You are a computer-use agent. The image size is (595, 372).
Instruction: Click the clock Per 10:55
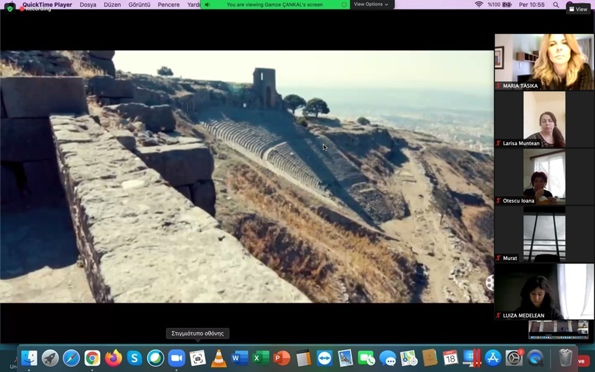532,5
